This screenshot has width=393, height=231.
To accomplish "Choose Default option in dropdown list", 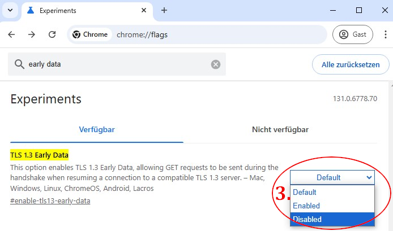I will pos(332,192).
